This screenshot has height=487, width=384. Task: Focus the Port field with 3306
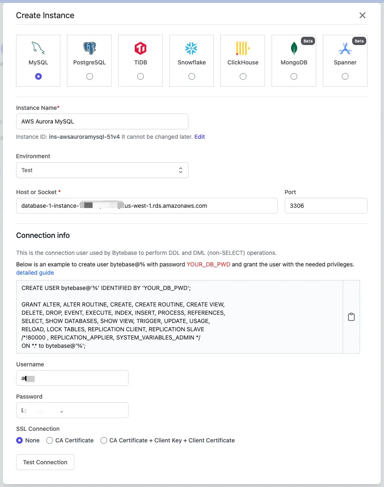tap(326, 206)
